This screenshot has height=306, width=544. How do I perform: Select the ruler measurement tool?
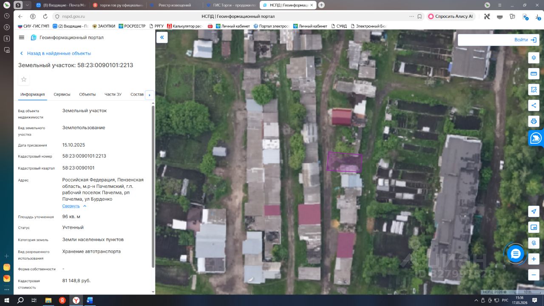534,74
